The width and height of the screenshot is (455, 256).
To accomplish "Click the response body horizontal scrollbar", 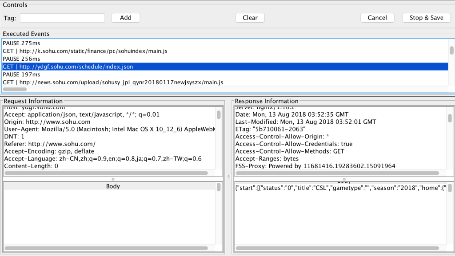I will [x=338, y=248].
